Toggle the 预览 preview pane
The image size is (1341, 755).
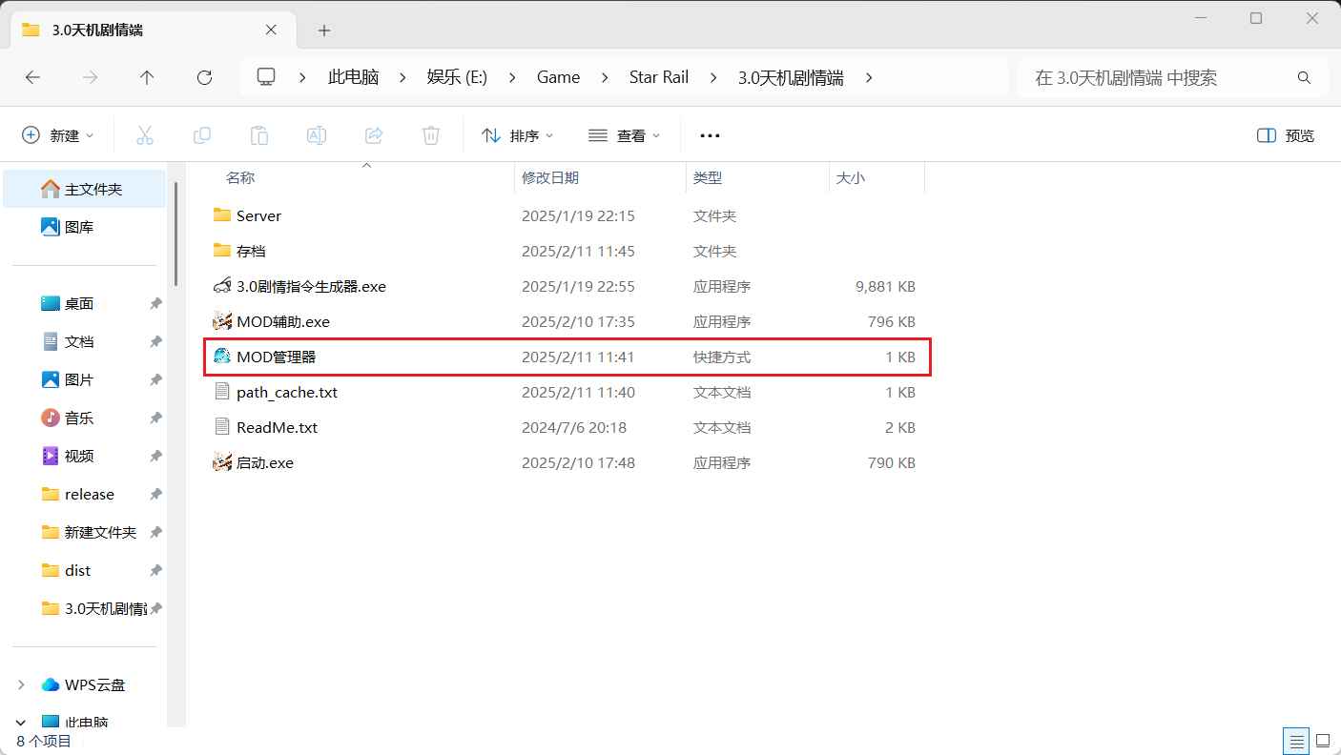click(x=1284, y=134)
